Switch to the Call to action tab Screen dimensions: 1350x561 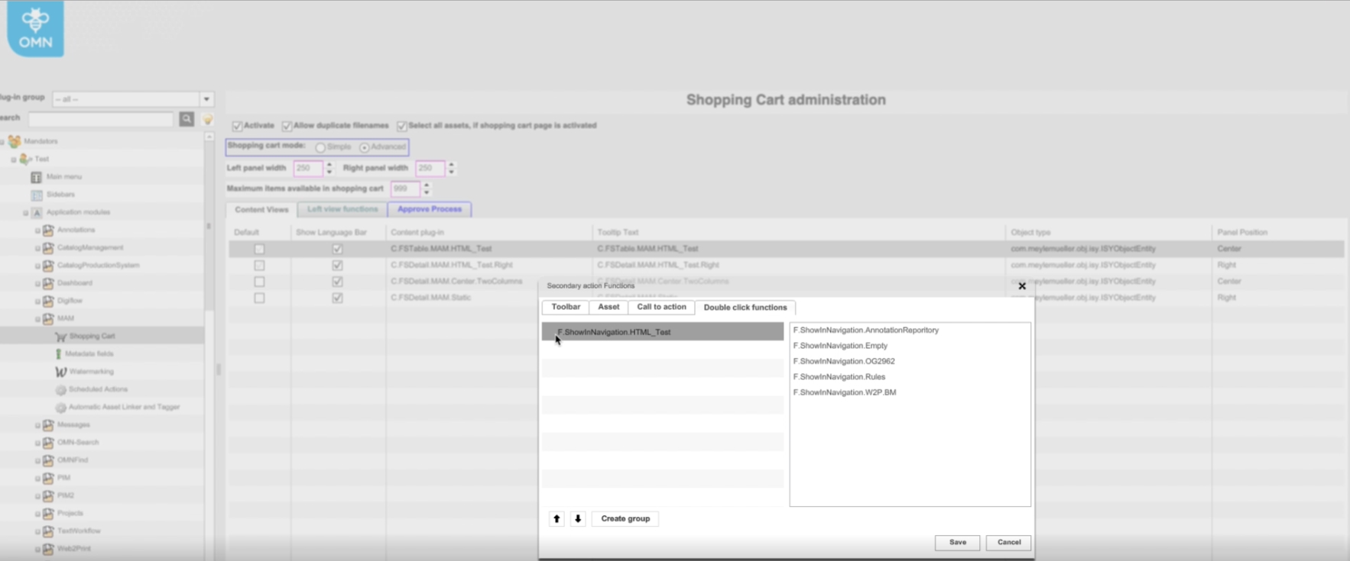point(661,308)
